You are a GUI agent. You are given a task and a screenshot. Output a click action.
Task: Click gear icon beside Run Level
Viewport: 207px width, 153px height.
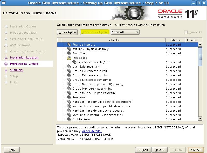click(x=69, y=97)
